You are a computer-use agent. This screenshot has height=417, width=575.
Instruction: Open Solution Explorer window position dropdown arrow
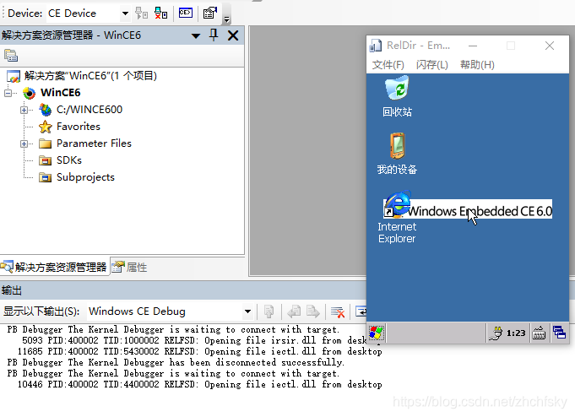[x=196, y=36]
